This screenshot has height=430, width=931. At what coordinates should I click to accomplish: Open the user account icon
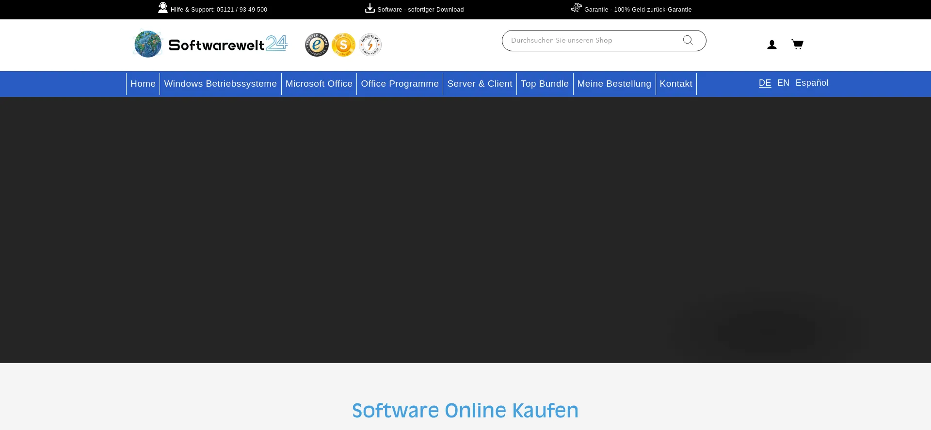coord(772,45)
